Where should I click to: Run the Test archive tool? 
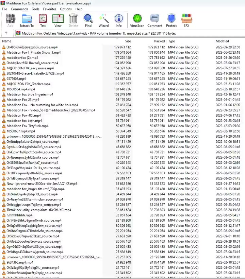tap(43, 20)
